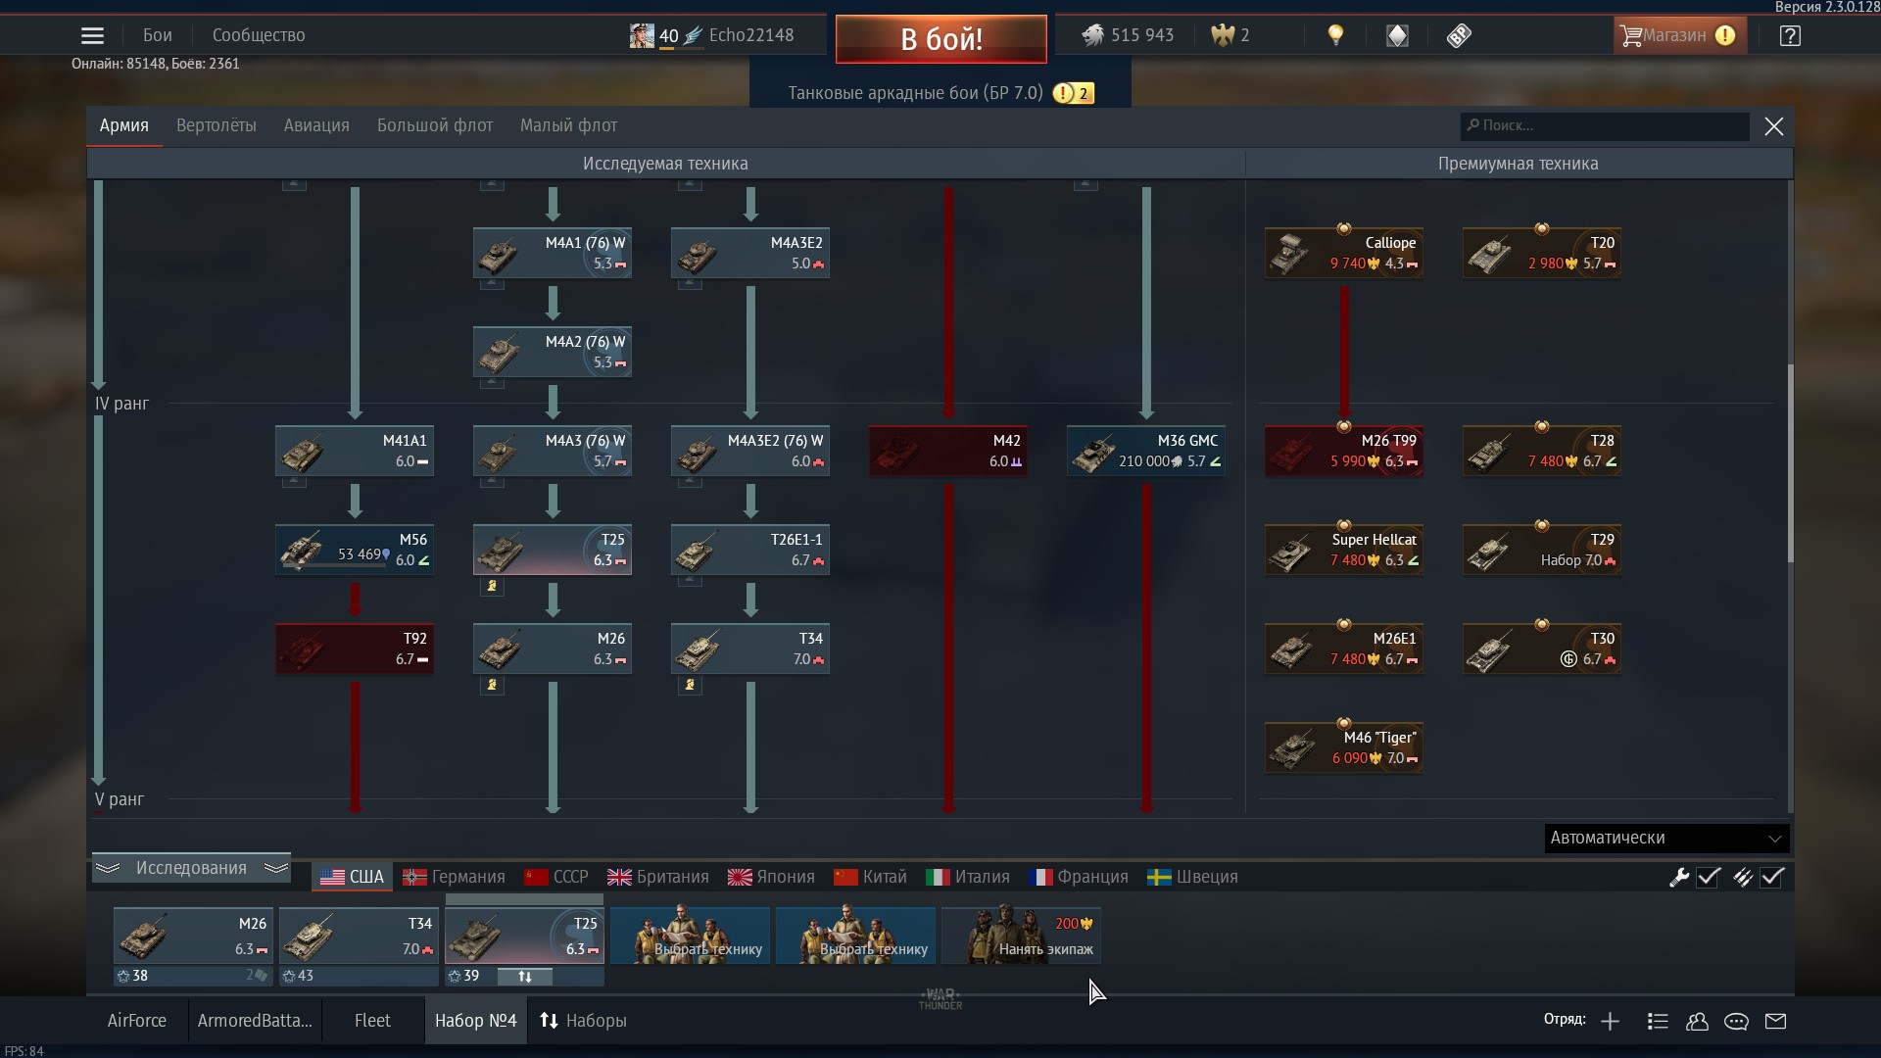Open the squad list icon next to plus
This screenshot has height=1058, width=1881.
(x=1658, y=1021)
